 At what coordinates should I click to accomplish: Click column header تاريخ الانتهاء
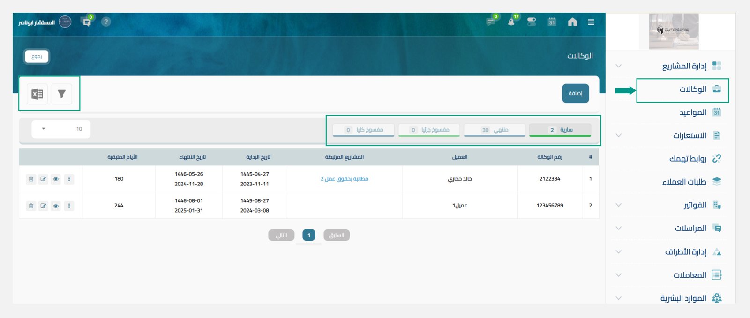pyautogui.click(x=193, y=157)
